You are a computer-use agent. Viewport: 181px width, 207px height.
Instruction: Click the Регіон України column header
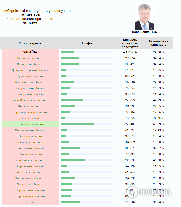[30, 43]
